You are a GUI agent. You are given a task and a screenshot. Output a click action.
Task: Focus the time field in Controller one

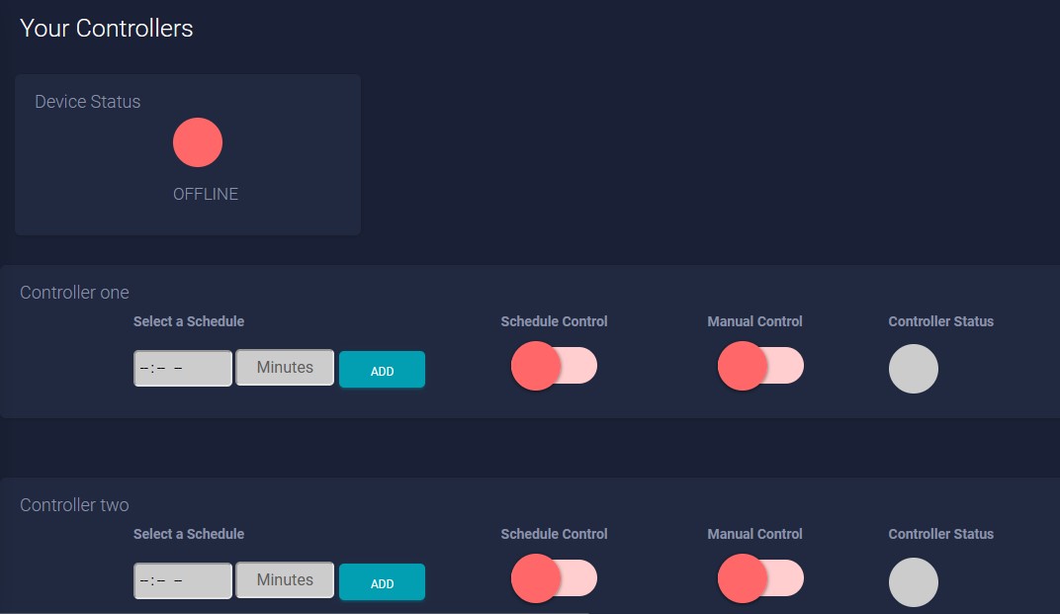(x=183, y=368)
